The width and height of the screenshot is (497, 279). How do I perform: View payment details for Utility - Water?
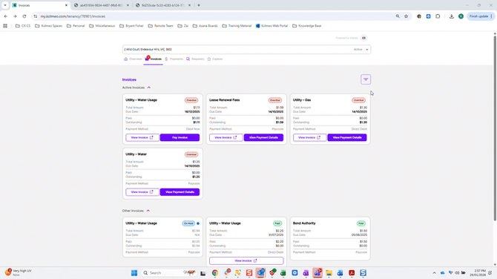point(180,192)
